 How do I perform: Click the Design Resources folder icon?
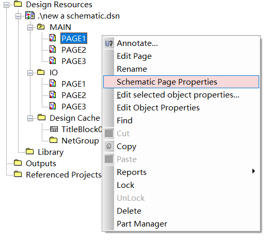pos(18,4)
